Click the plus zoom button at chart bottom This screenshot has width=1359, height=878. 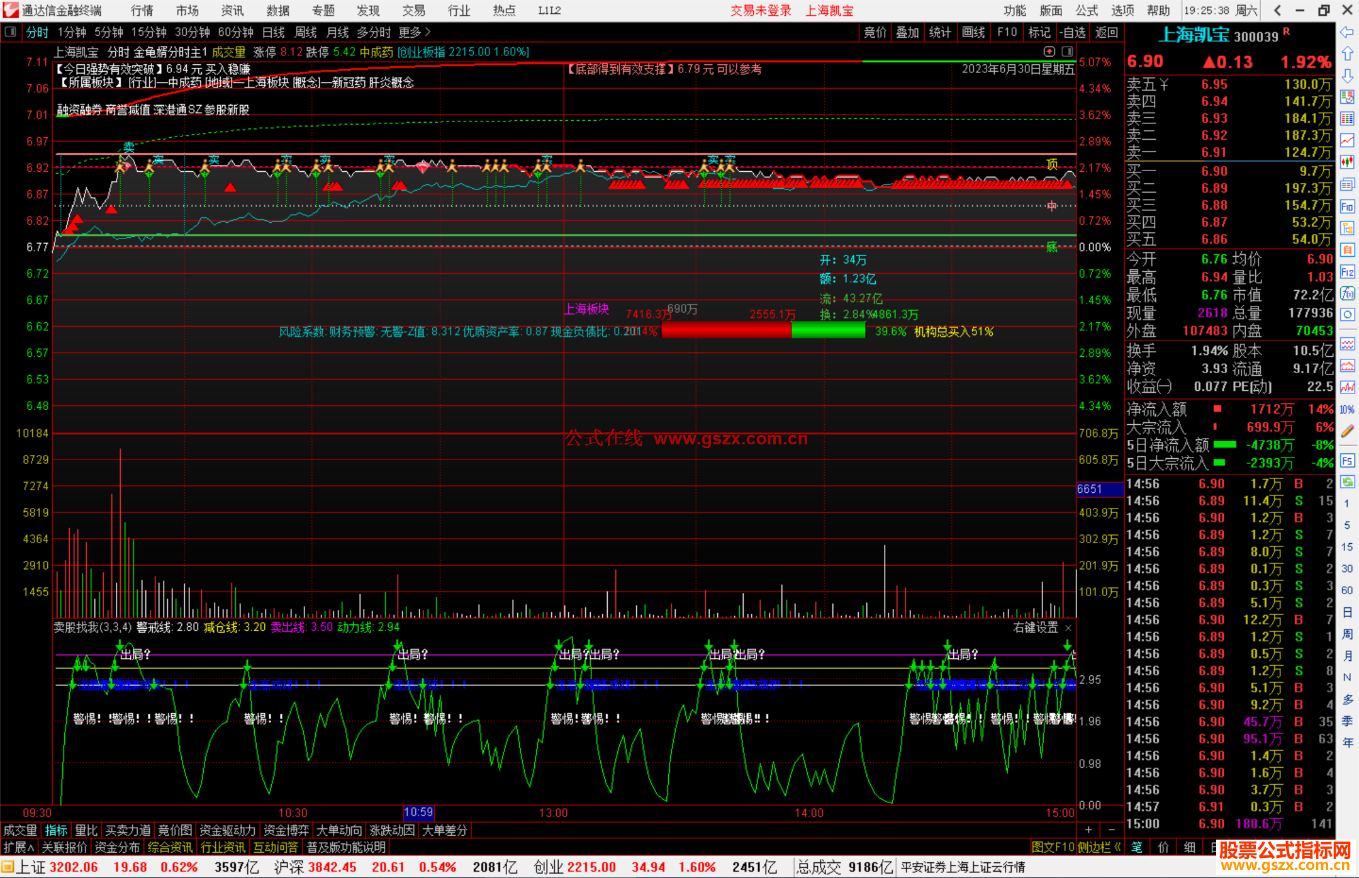pyautogui.click(x=1088, y=830)
